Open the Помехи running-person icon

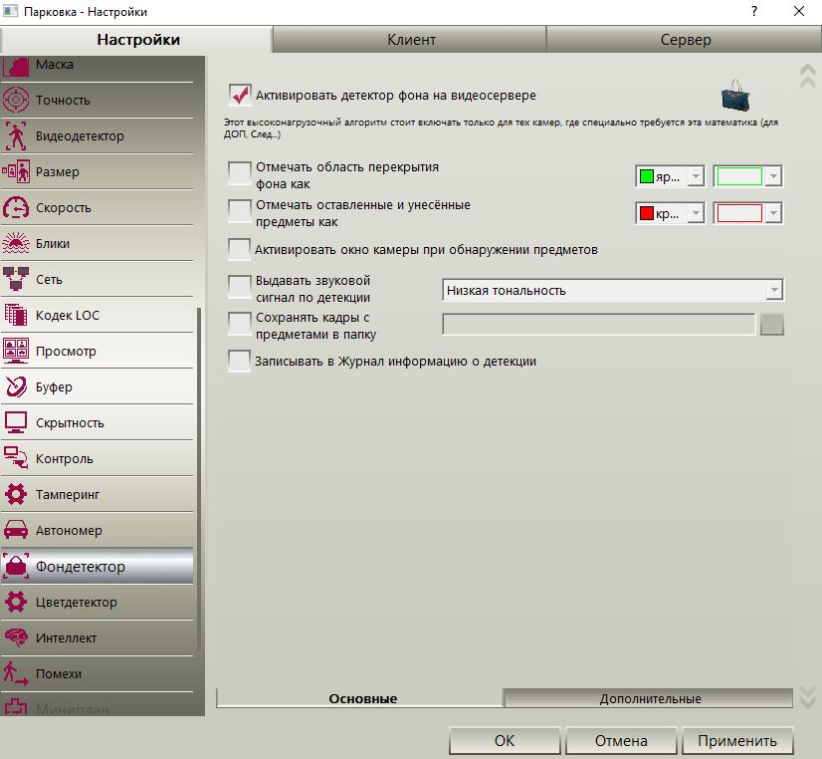16,674
